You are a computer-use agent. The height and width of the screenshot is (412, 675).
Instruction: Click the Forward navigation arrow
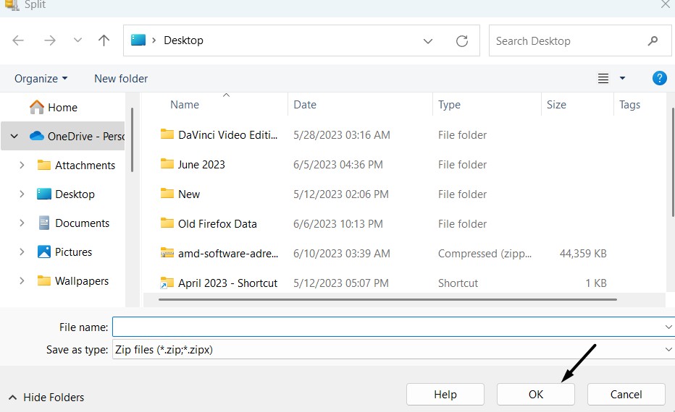(x=50, y=41)
